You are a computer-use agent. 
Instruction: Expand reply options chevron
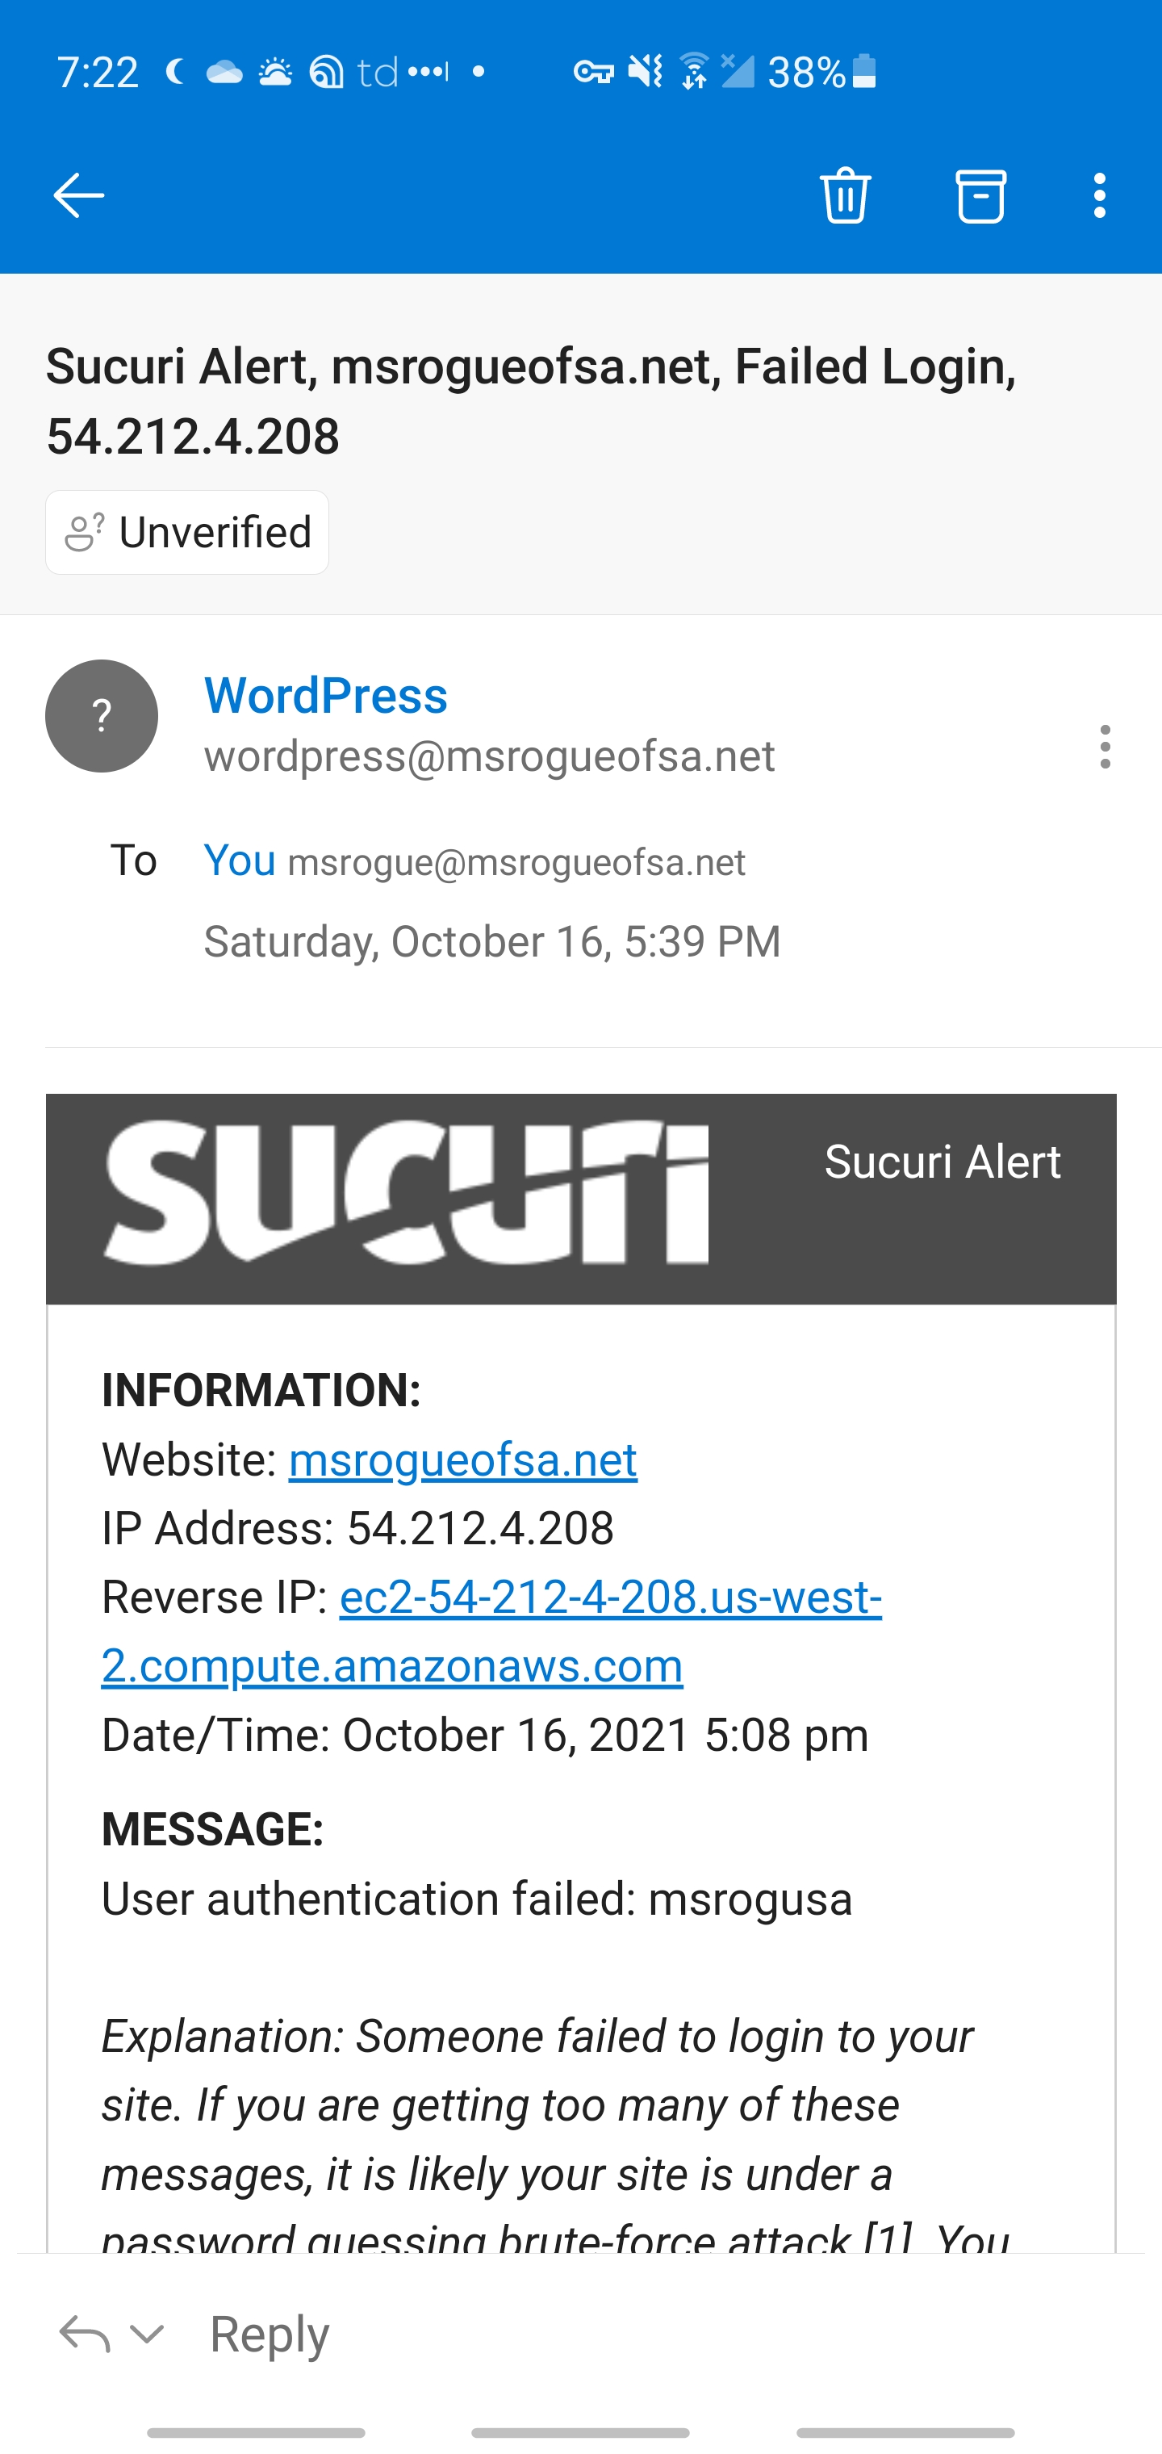[x=147, y=2334]
